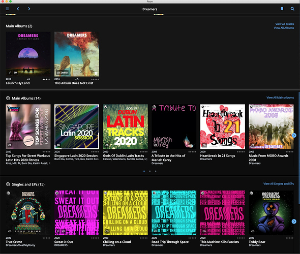The height and width of the screenshot is (254, 300).
Task: Click streaming icon beside Singles and EPs
Action: tap(8, 184)
